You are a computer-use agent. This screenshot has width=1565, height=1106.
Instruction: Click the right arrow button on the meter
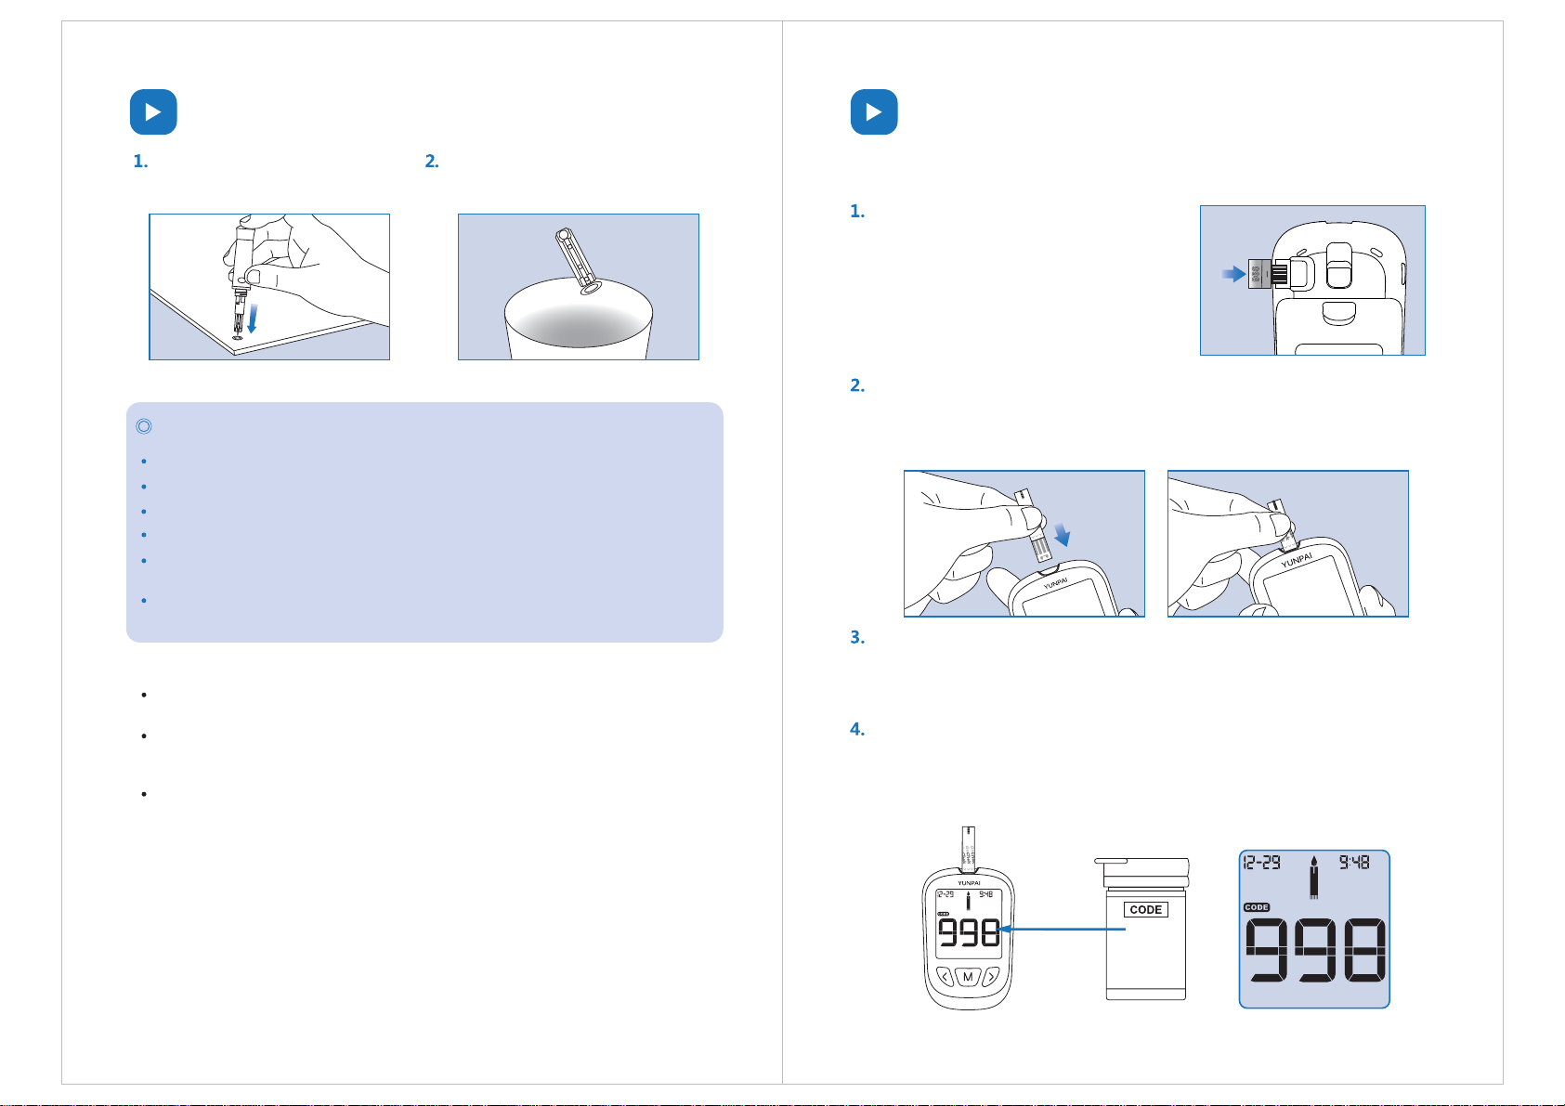coord(991,976)
